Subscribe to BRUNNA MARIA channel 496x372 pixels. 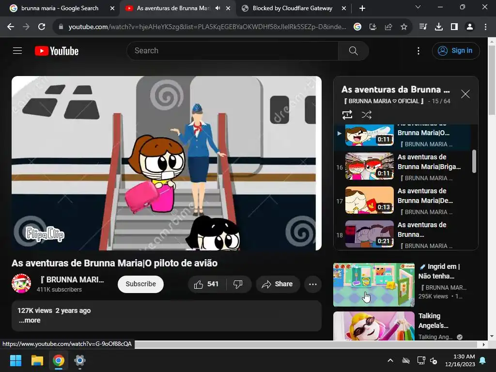(140, 284)
